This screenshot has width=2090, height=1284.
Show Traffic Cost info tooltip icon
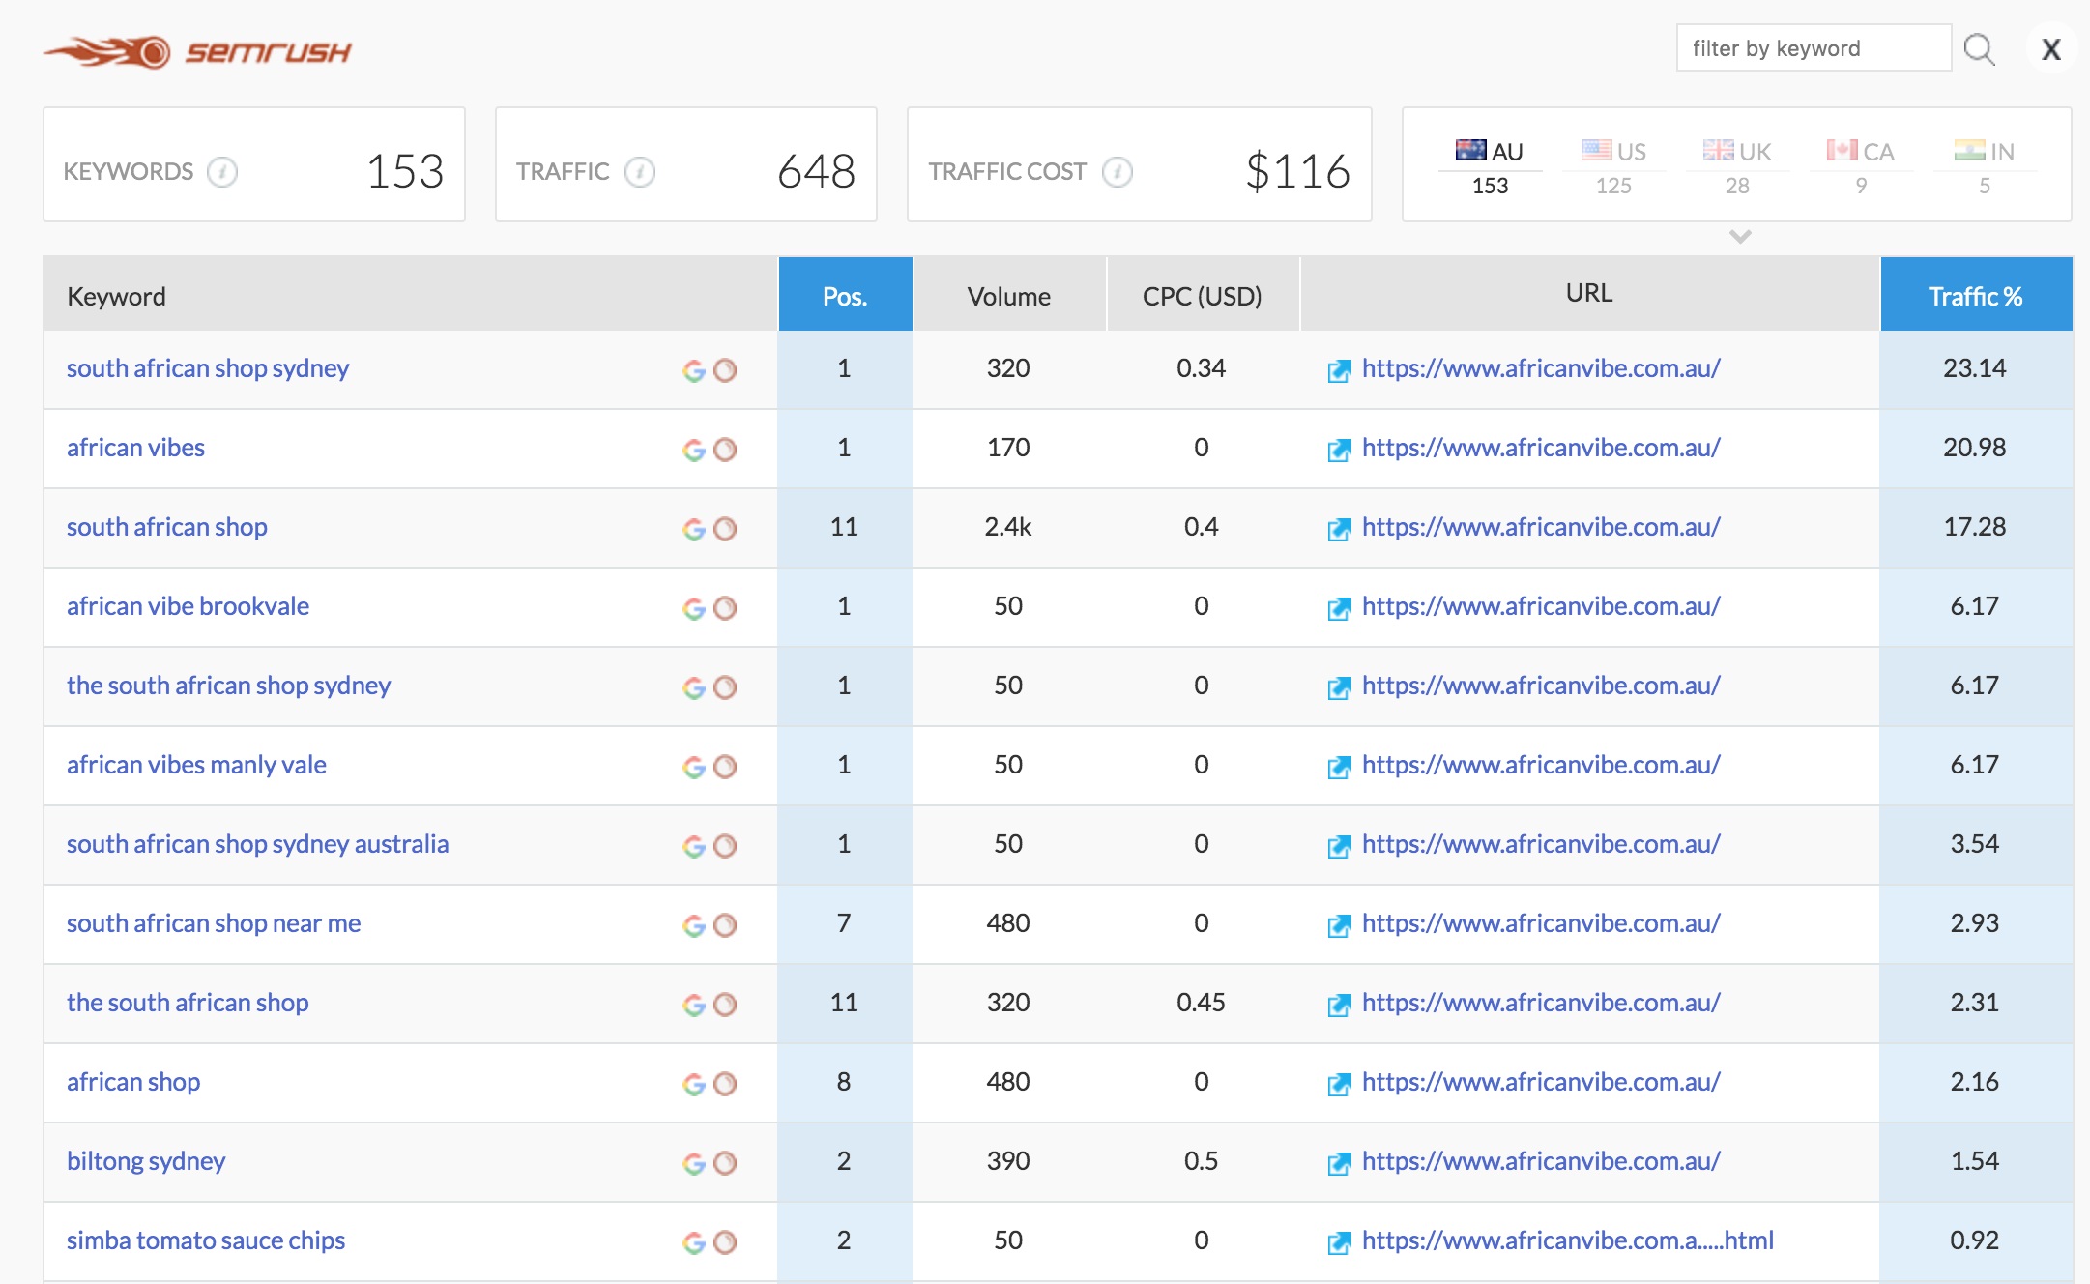click(1117, 172)
